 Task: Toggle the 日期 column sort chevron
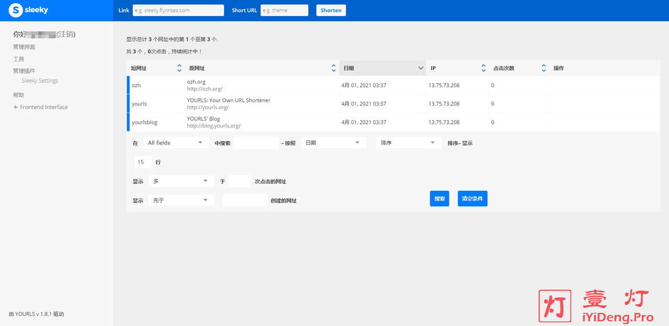click(421, 68)
